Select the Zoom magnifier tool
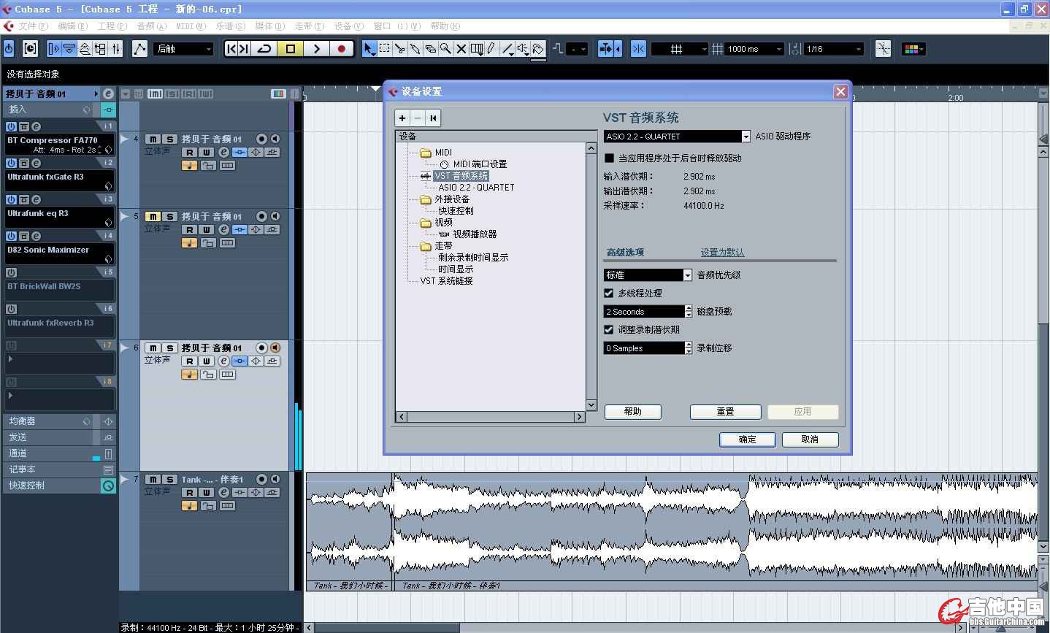This screenshot has width=1050, height=633. click(x=445, y=49)
